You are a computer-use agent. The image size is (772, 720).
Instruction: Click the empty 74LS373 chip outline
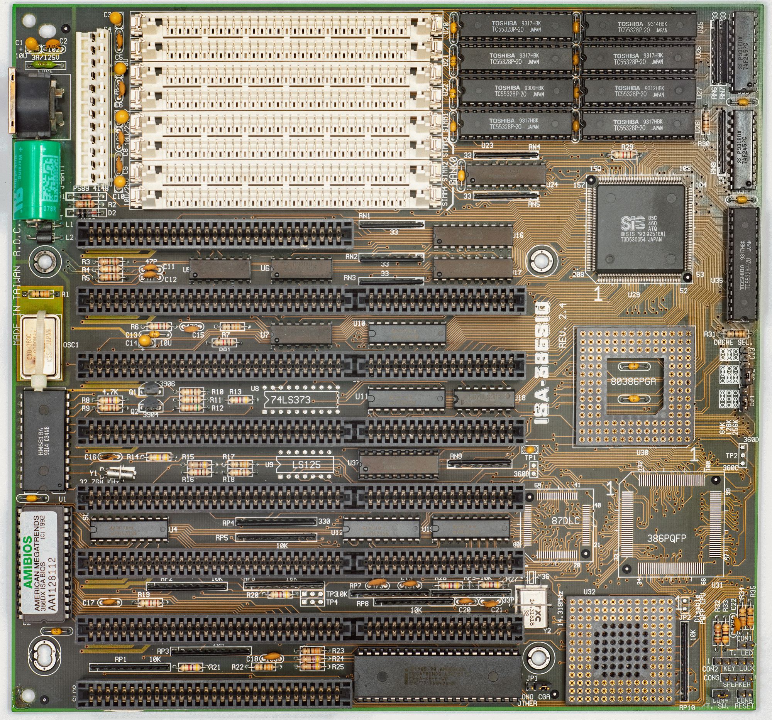[x=302, y=400]
